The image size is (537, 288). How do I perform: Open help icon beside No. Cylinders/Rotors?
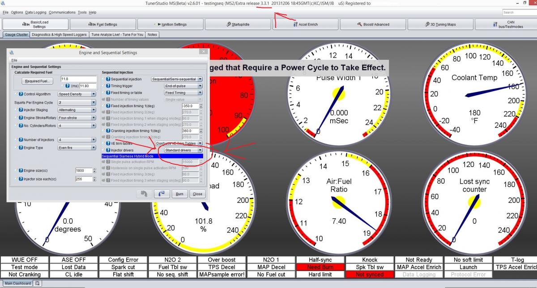click(x=21, y=125)
